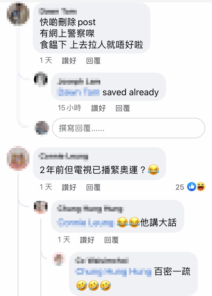
Task: Reply to the 快啲刪除 post comment with 回覆
Action: [x=93, y=61]
